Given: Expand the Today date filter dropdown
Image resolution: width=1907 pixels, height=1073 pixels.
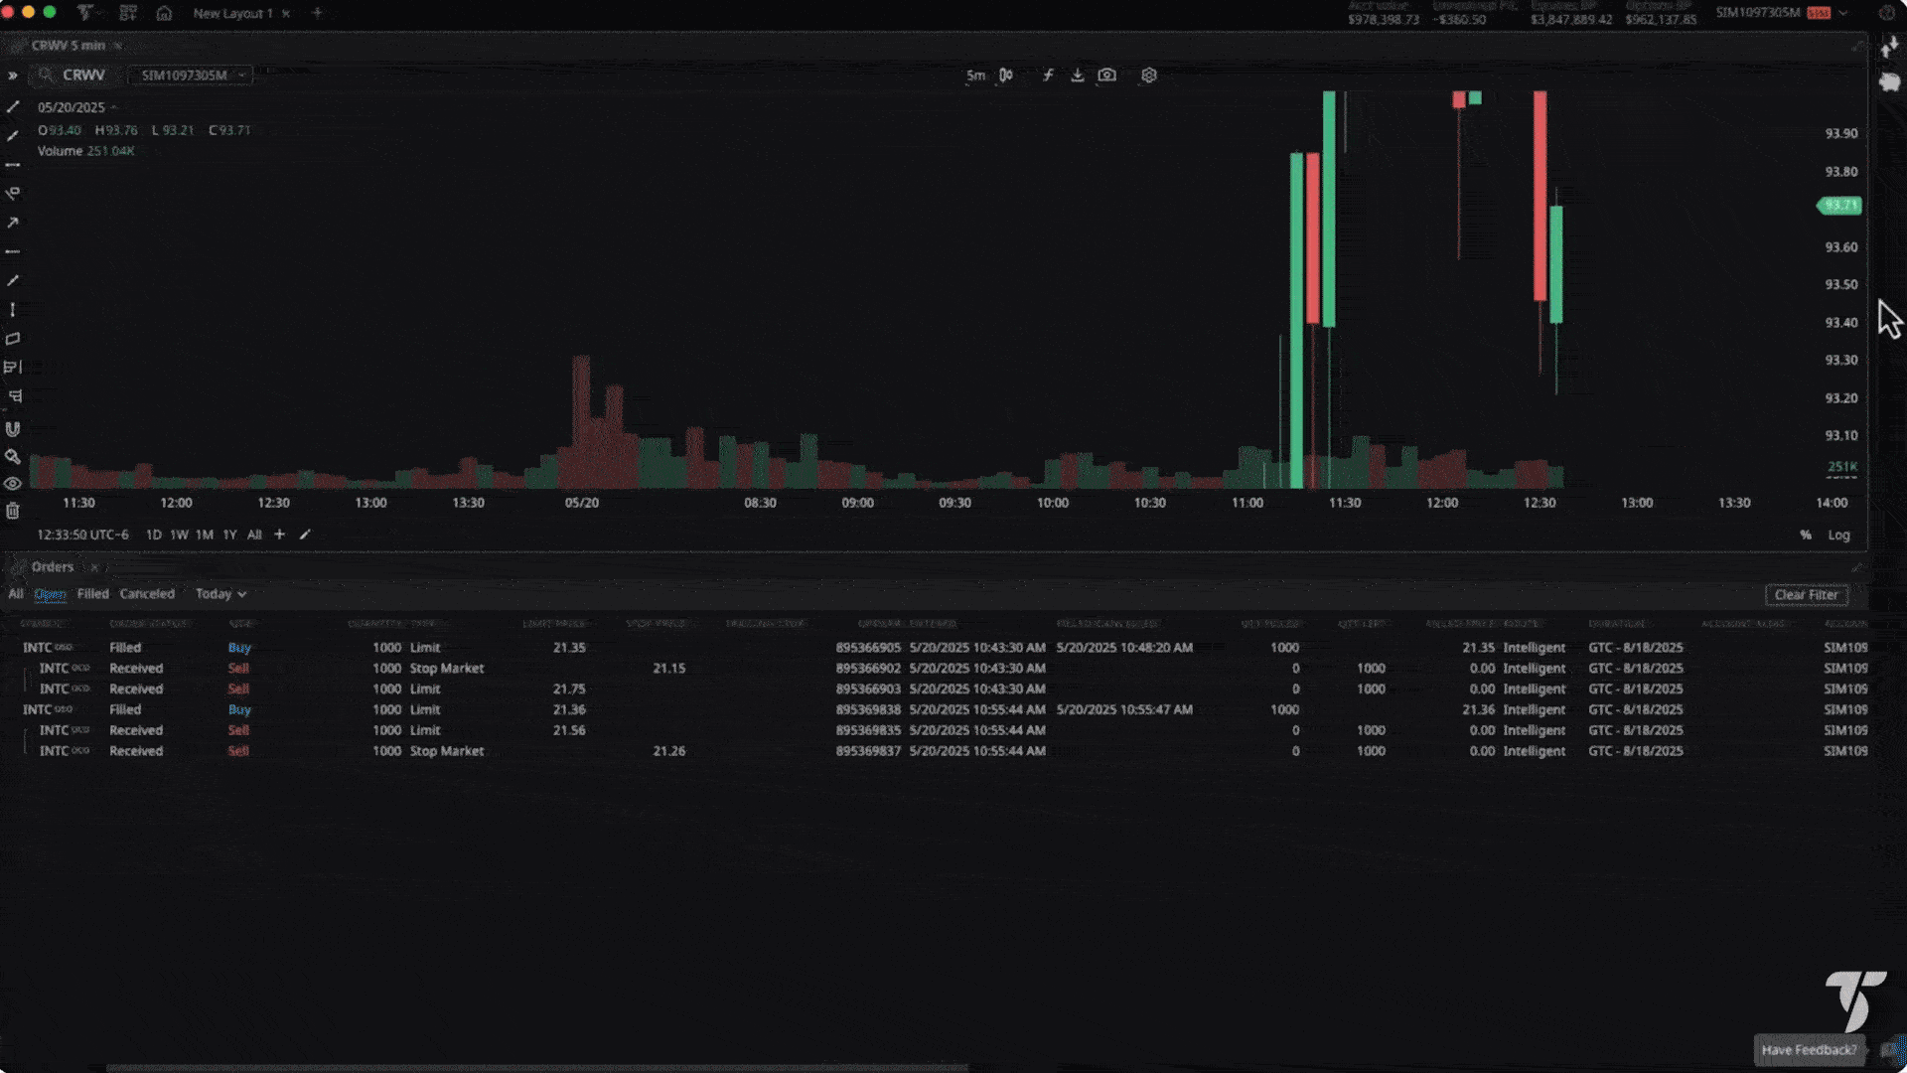Looking at the screenshot, I should pyautogui.click(x=220, y=594).
